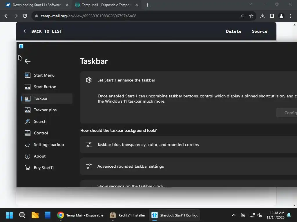Click the Source button
The image size is (297, 222).
[260, 31]
